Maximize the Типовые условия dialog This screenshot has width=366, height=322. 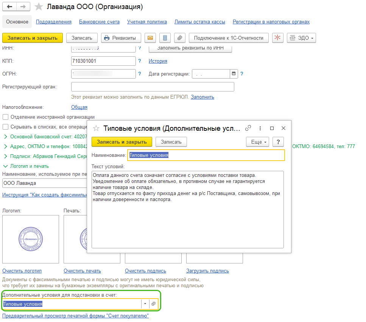[x=272, y=128]
